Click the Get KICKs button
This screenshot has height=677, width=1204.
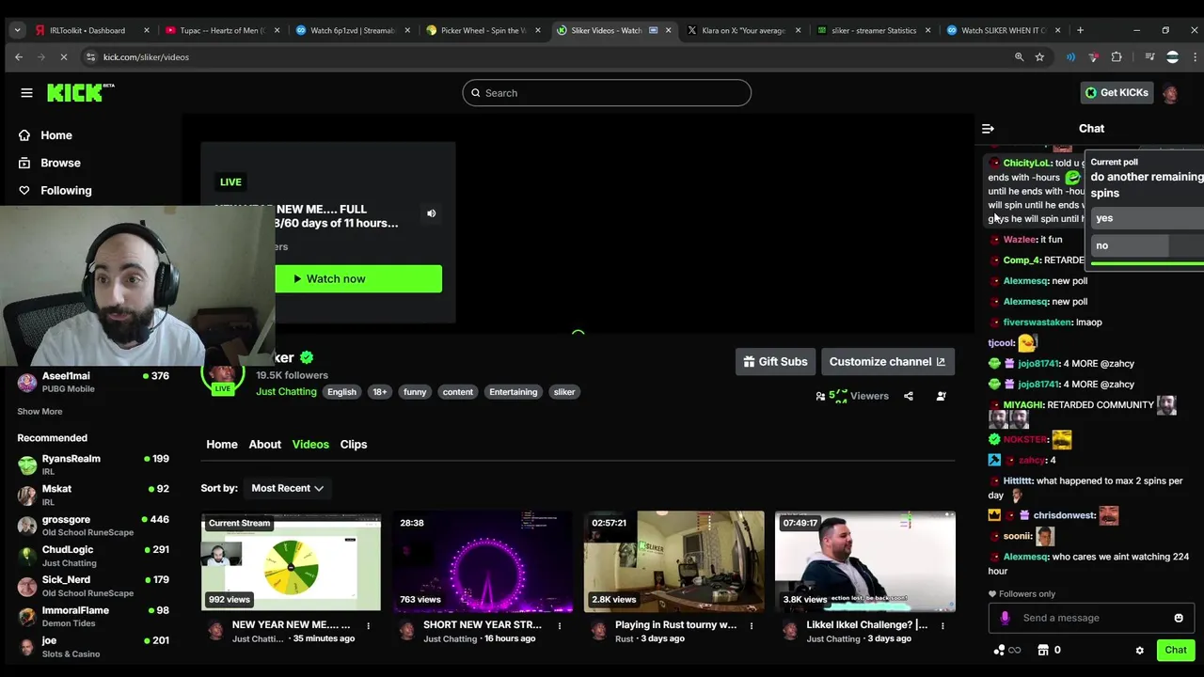[1117, 92]
